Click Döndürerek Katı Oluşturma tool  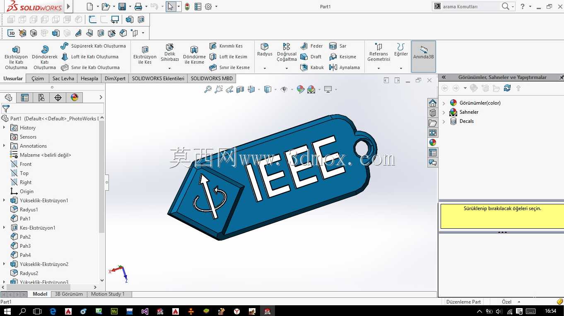click(x=45, y=57)
